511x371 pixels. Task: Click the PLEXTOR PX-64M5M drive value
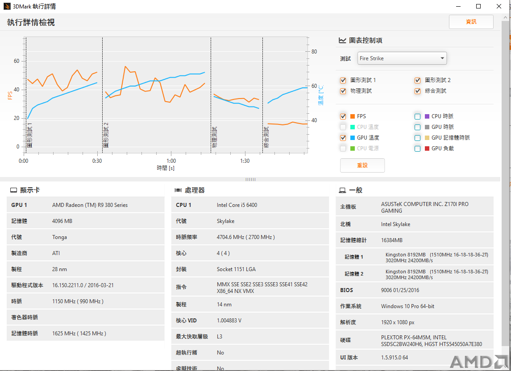tap(432, 341)
